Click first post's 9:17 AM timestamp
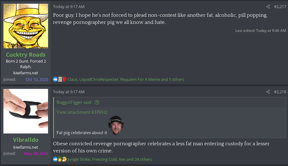 [x=69, y=7]
